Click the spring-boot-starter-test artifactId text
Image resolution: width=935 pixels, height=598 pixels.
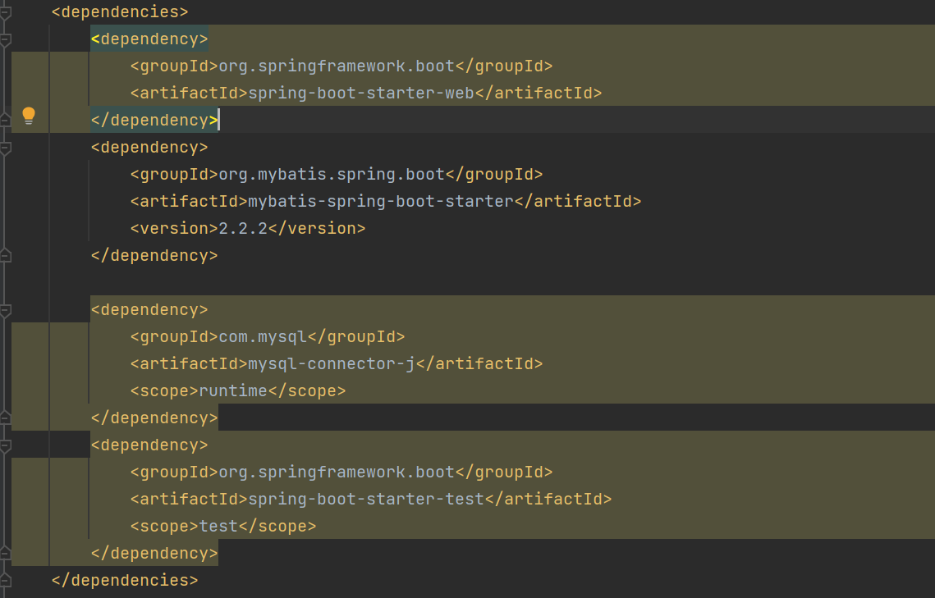(x=365, y=499)
